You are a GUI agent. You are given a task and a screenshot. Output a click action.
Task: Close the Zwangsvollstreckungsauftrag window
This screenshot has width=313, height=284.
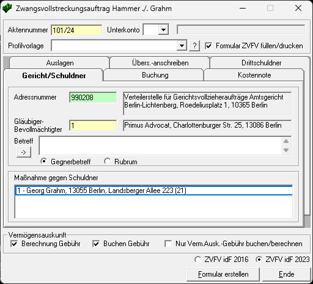(298, 9)
